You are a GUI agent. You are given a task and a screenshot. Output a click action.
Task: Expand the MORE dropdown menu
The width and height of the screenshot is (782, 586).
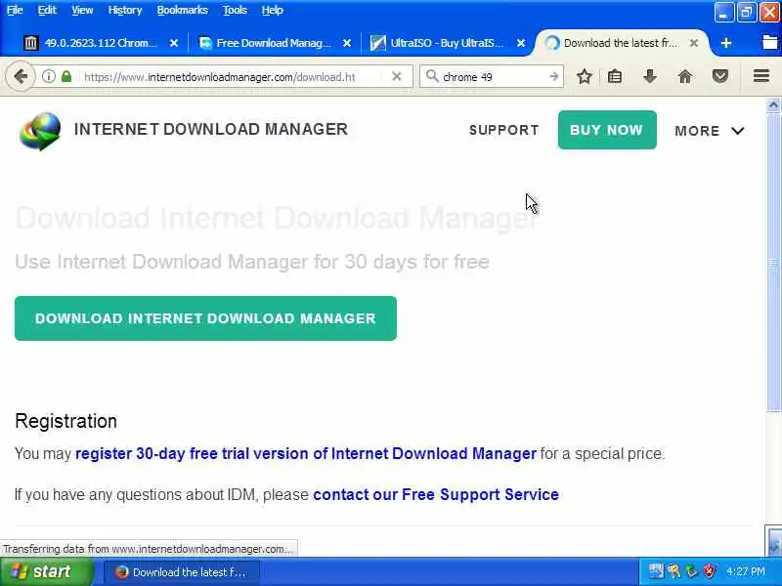click(710, 131)
